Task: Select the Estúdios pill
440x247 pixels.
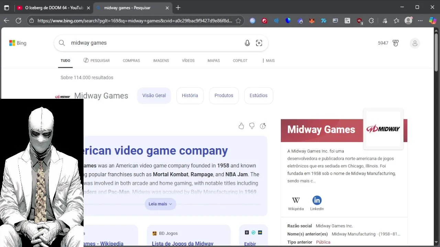Action: pyautogui.click(x=258, y=95)
